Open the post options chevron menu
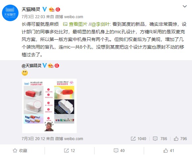Viewport: 192px width, 155px height. click(x=184, y=6)
